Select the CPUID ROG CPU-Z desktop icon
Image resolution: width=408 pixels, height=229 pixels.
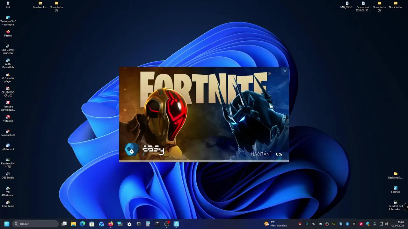pos(8,92)
